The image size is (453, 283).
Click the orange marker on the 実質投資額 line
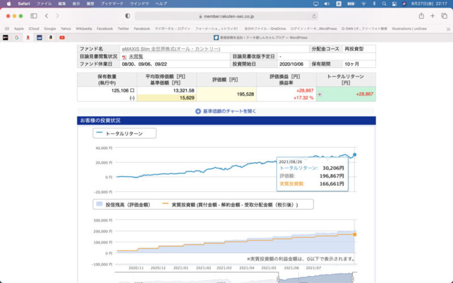(x=354, y=234)
